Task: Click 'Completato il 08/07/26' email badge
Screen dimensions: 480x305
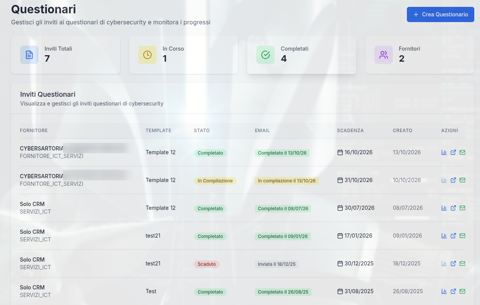Action: pos(283,209)
